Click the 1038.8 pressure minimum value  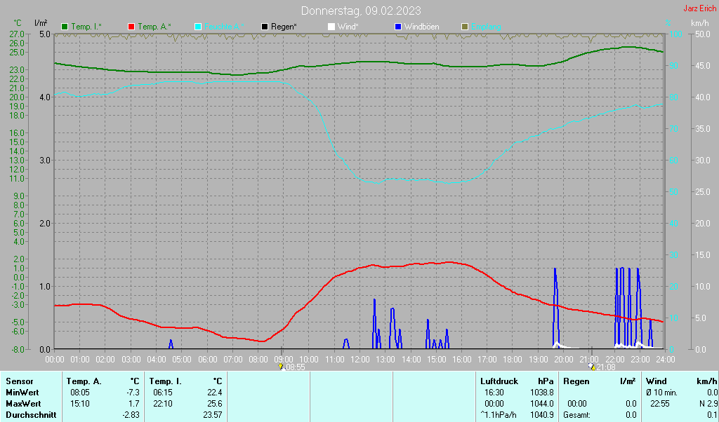pyautogui.click(x=542, y=393)
